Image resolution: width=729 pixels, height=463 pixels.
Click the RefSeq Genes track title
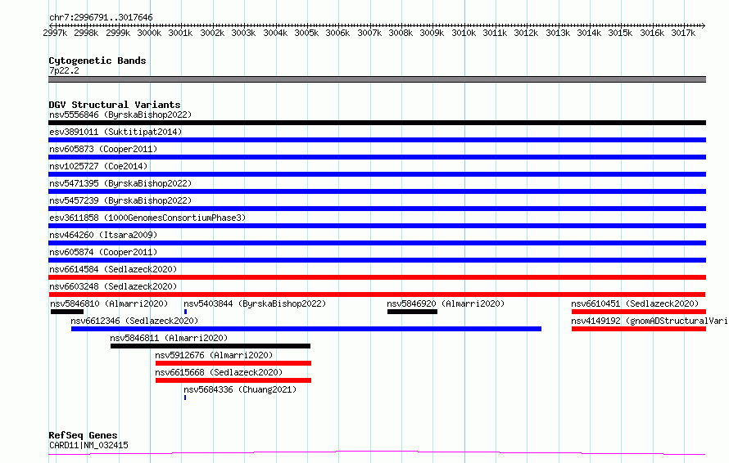(x=83, y=436)
